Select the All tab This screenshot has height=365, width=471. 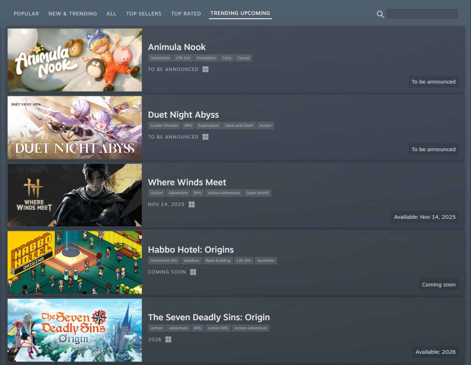(x=112, y=14)
